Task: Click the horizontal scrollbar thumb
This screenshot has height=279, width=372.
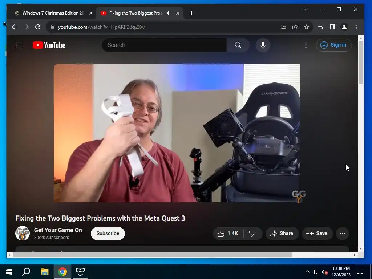Action: pyautogui.click(x=152, y=255)
